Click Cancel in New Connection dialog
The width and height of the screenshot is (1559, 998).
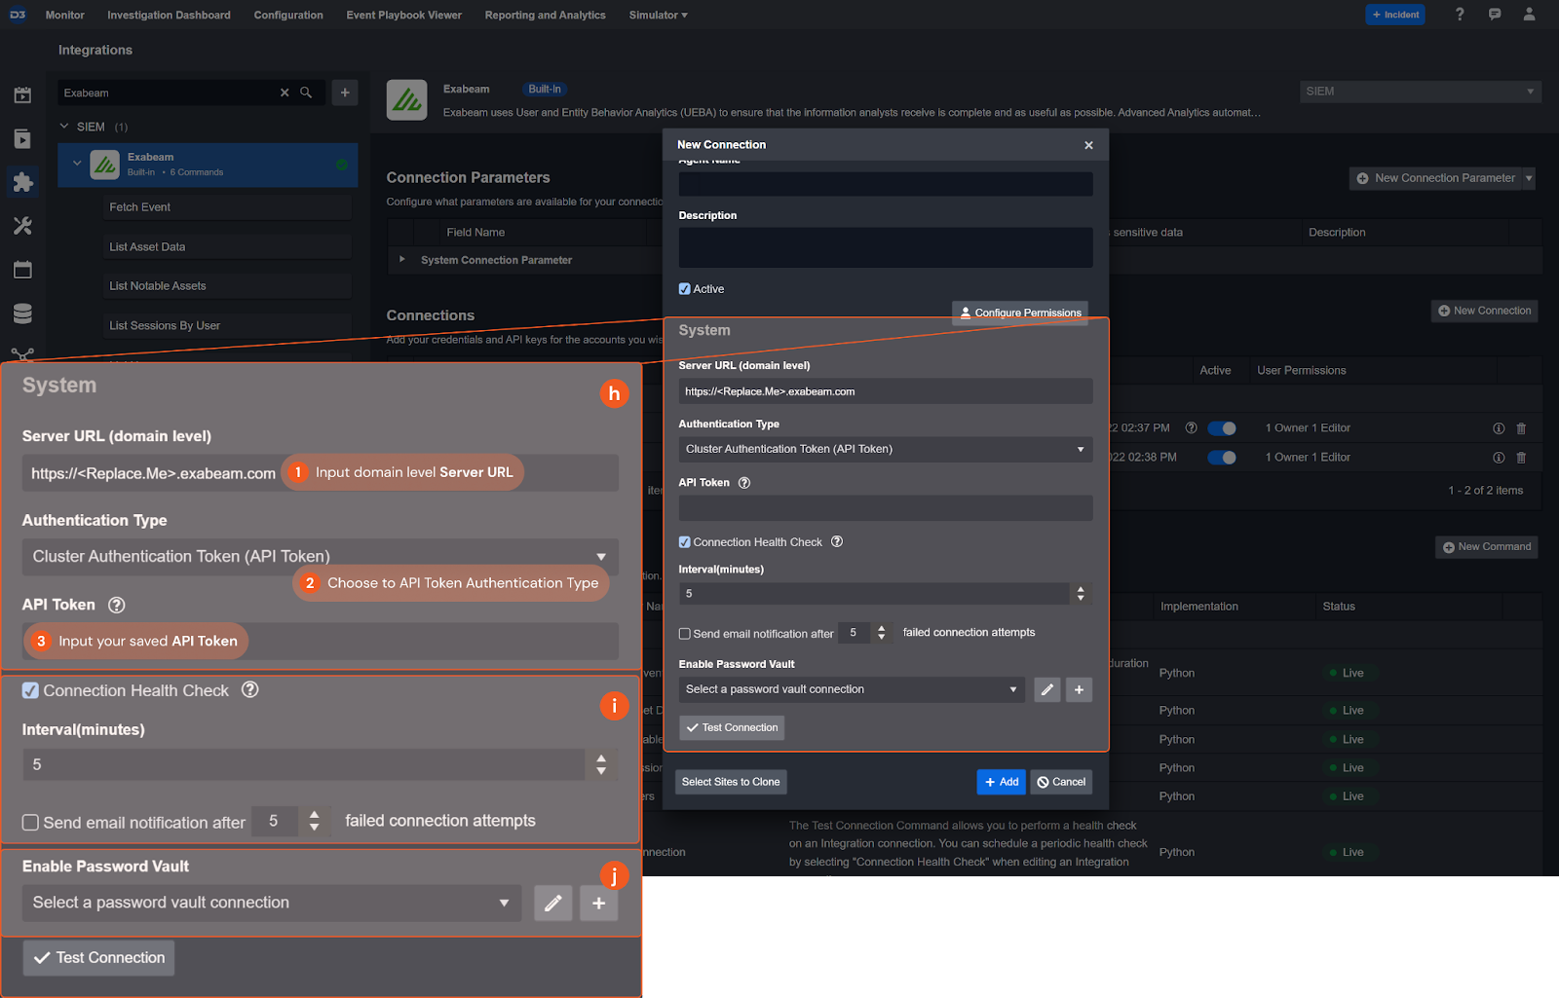[x=1061, y=782]
